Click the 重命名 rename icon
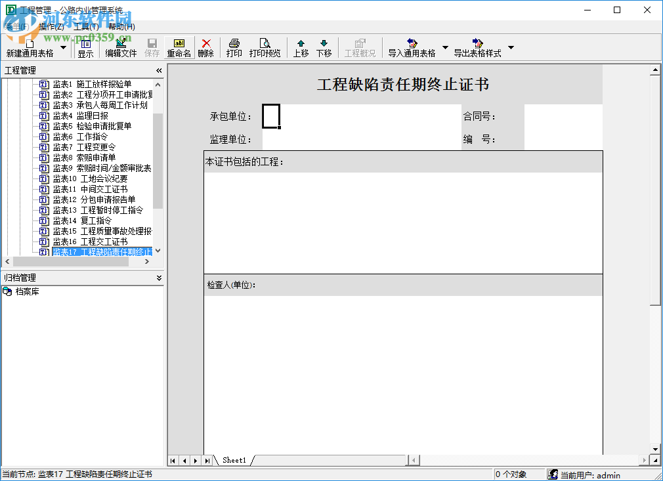The height and width of the screenshot is (481, 663). 179,47
